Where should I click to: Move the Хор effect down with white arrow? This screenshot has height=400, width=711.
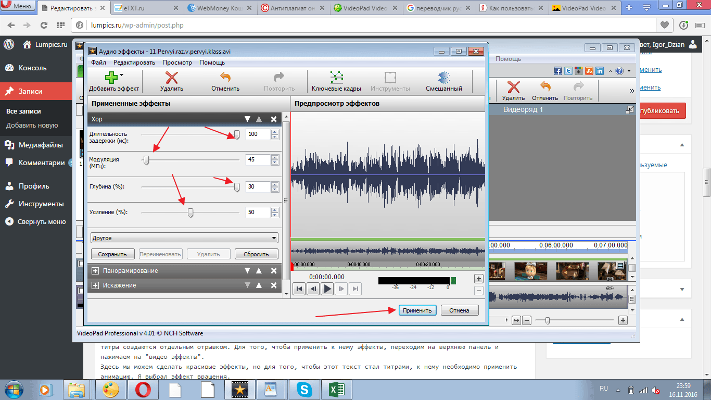pyautogui.click(x=248, y=119)
